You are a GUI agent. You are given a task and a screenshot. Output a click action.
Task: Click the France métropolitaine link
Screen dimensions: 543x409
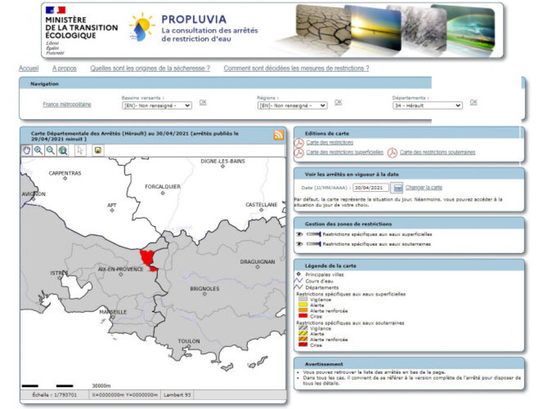tap(67, 105)
